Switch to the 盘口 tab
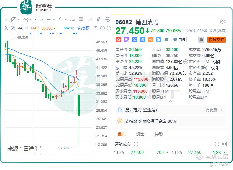The image size is (233, 170). coord(121,134)
